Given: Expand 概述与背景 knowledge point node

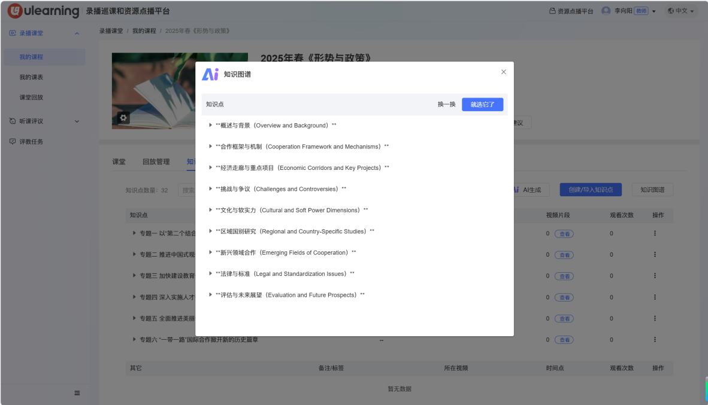Looking at the screenshot, I should pyautogui.click(x=210, y=125).
